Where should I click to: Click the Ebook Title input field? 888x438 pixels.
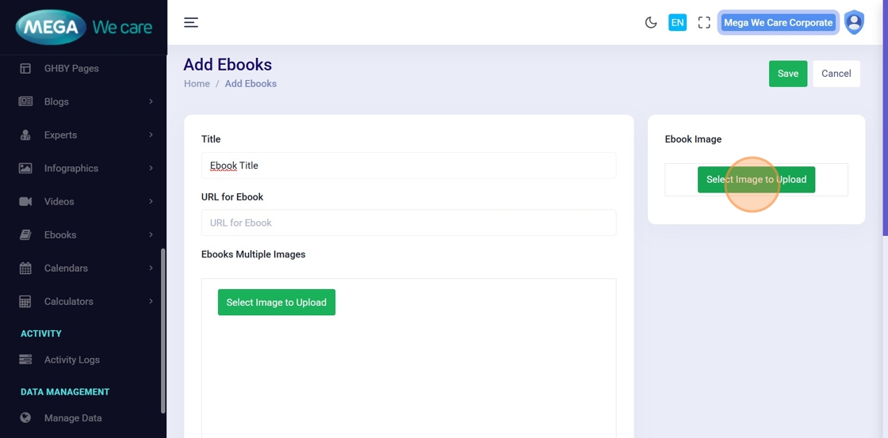coord(408,166)
